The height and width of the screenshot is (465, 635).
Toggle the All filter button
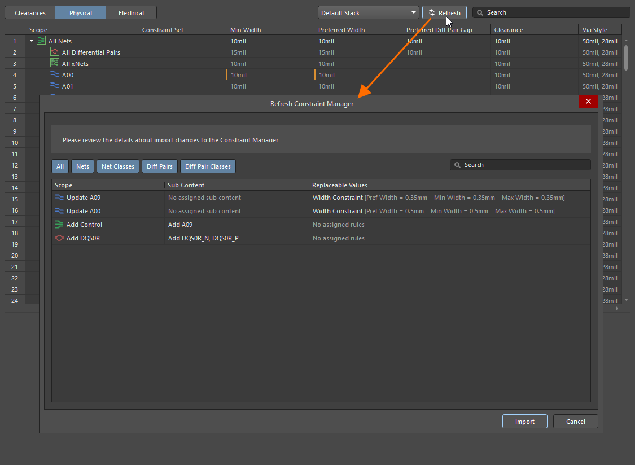pyautogui.click(x=60, y=166)
